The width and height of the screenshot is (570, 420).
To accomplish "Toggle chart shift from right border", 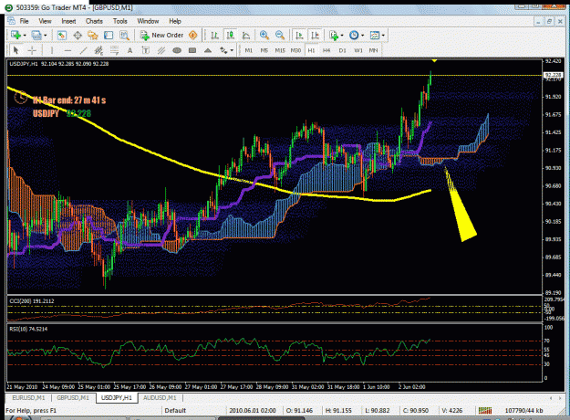I will coord(315,36).
